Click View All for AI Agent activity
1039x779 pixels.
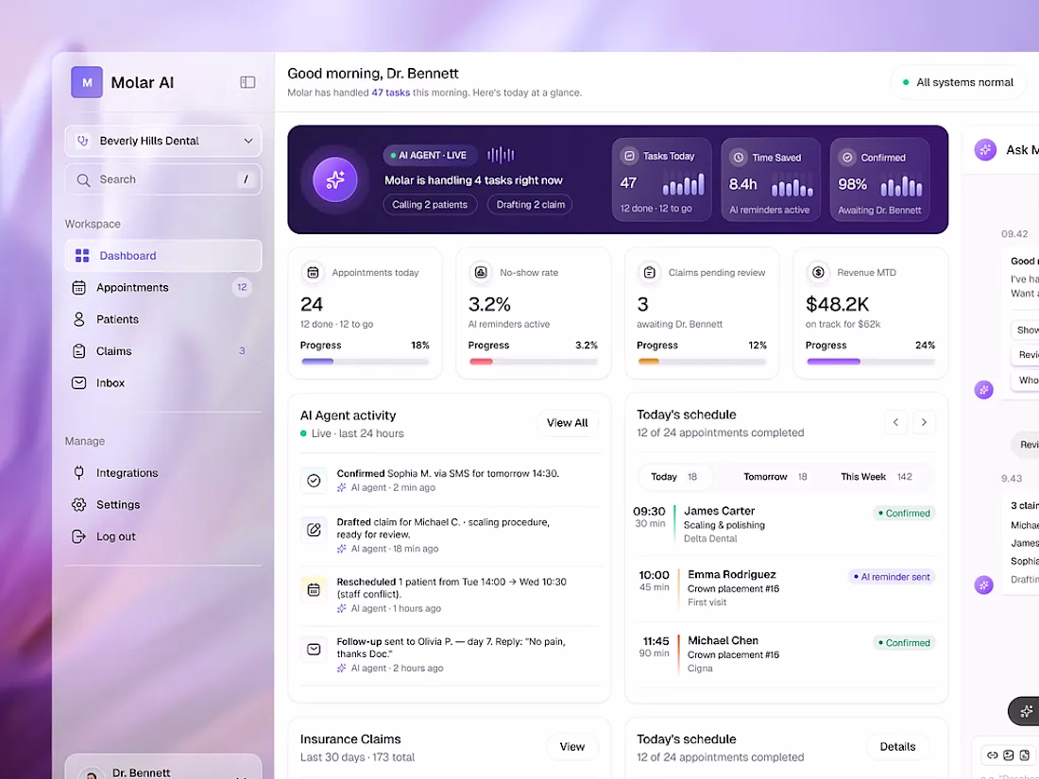pos(568,423)
